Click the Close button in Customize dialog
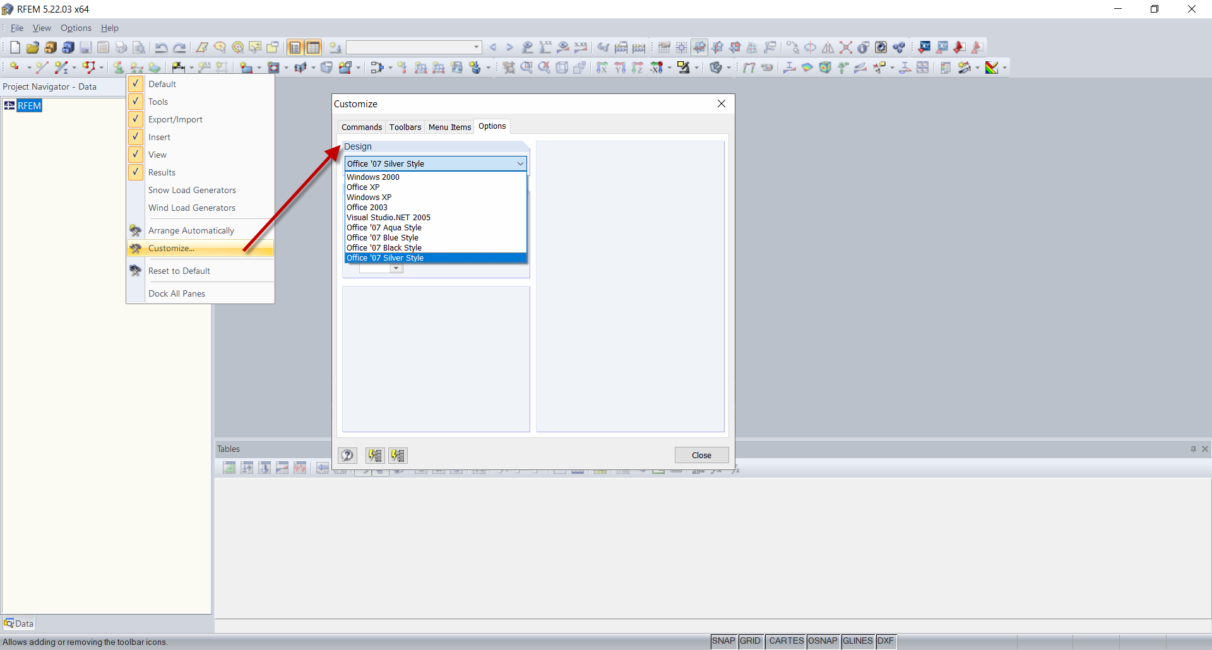The image size is (1212, 650). click(701, 455)
